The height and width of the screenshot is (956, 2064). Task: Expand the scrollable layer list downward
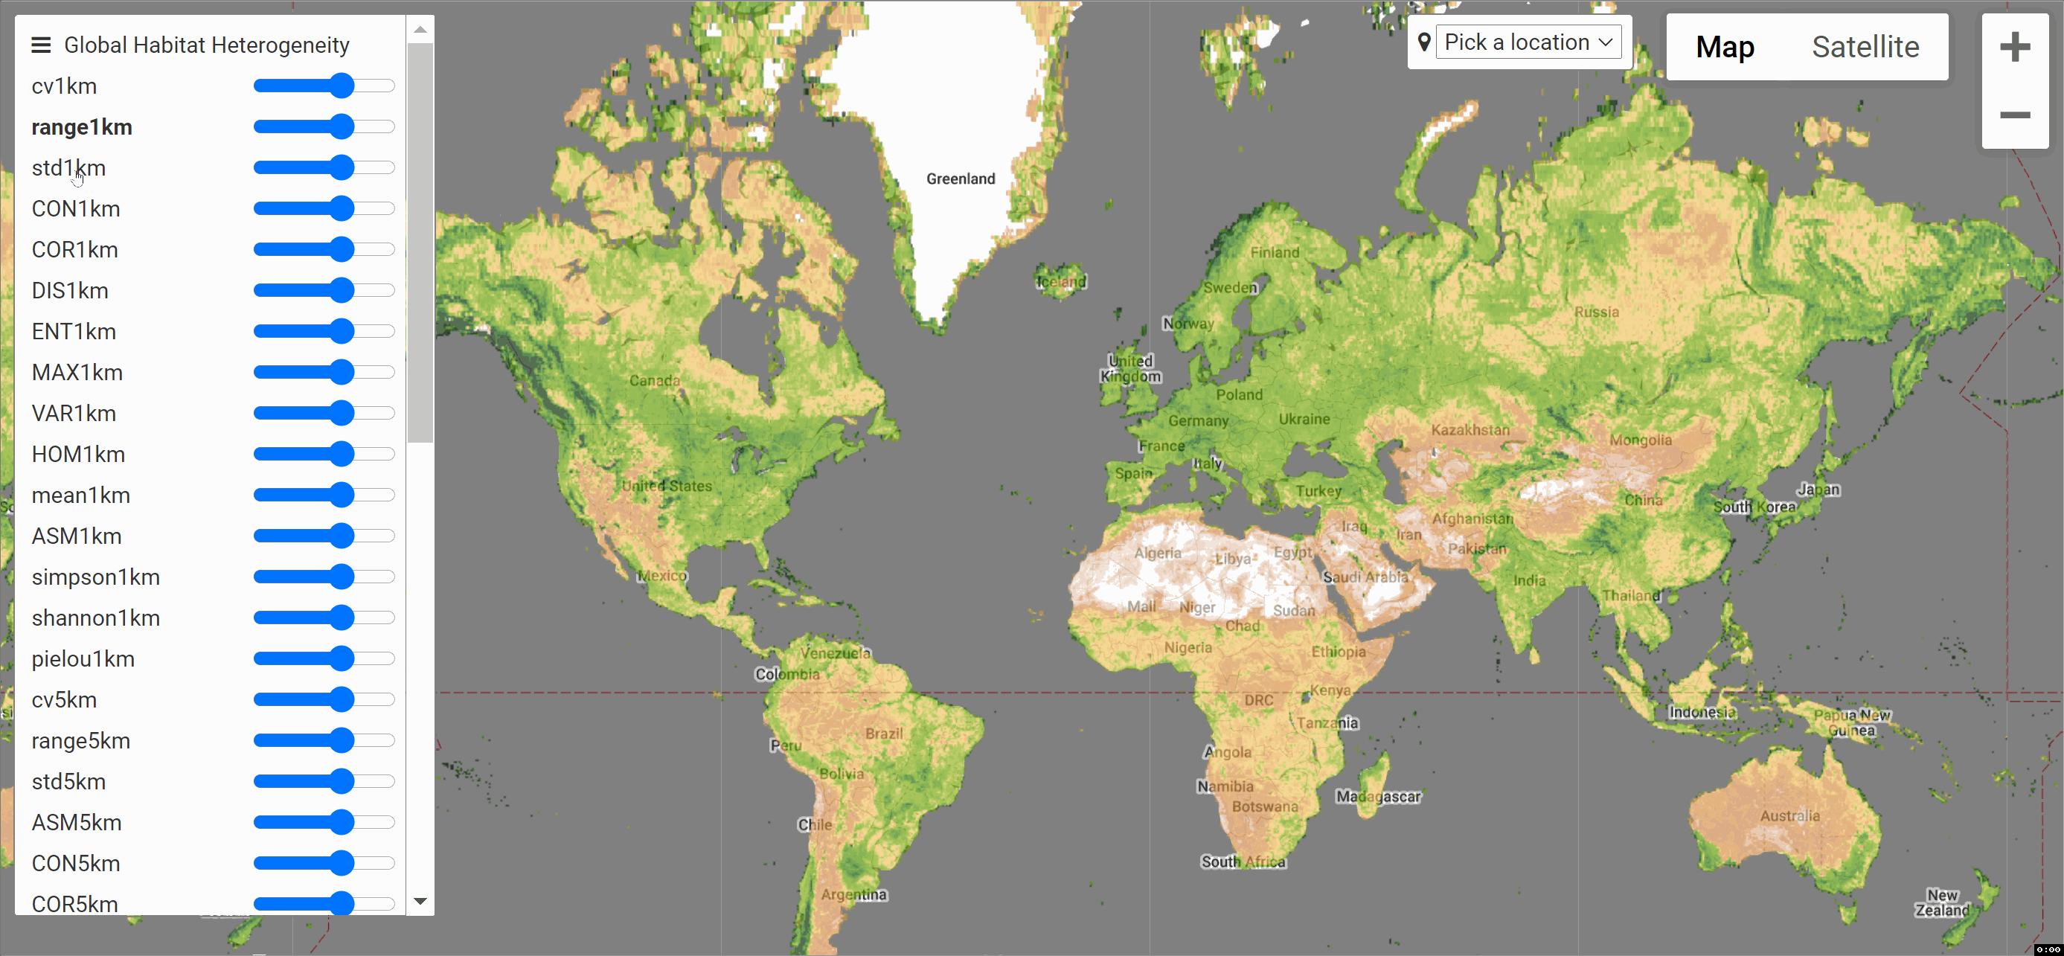(419, 901)
